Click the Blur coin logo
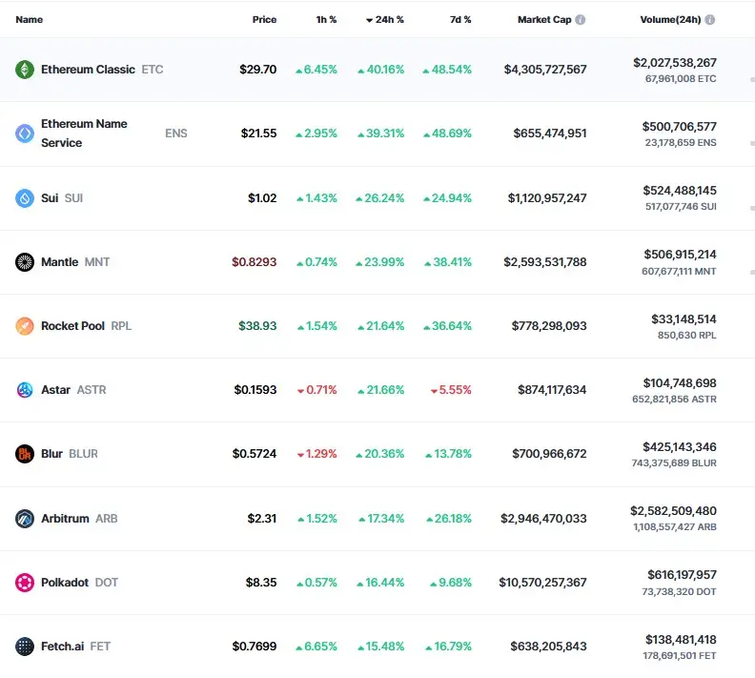The height and width of the screenshot is (678, 755). [25, 454]
